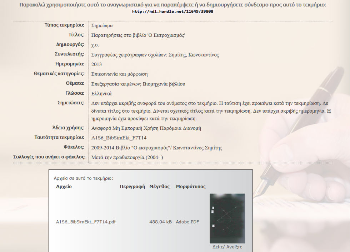Viewport: 350px width, 252px height.
Task: Click the format value 'Adobe PDF'
Action: click(187, 222)
